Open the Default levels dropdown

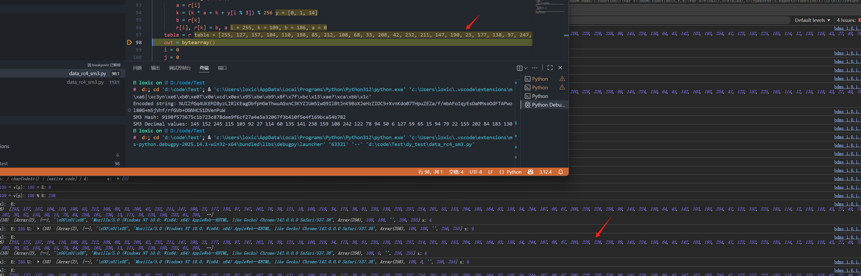pyautogui.click(x=812, y=20)
